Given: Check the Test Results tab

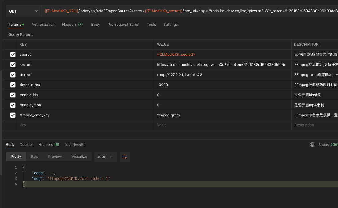Looking at the screenshot, I should 75,144.
